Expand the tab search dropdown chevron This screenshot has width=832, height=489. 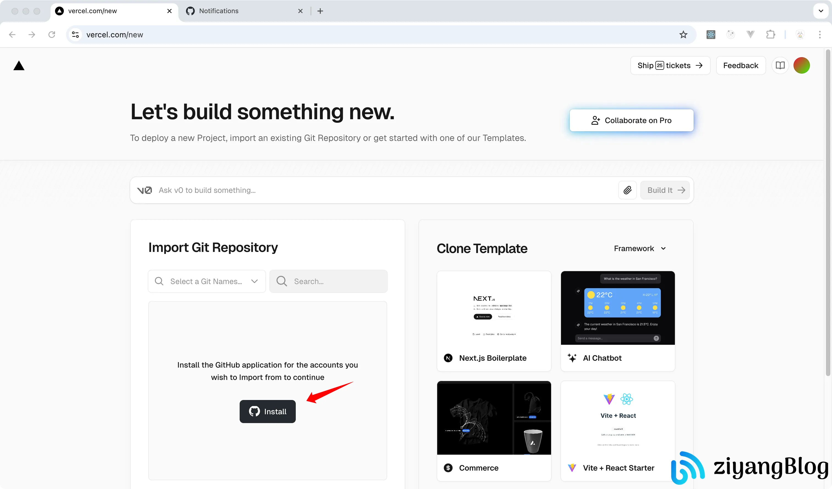tap(821, 11)
